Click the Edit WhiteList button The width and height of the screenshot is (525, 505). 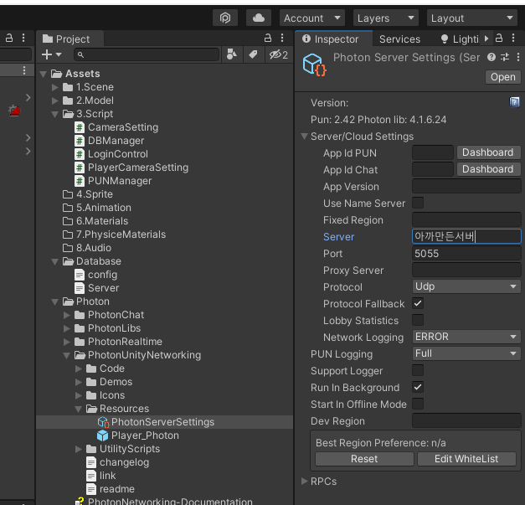466,459
